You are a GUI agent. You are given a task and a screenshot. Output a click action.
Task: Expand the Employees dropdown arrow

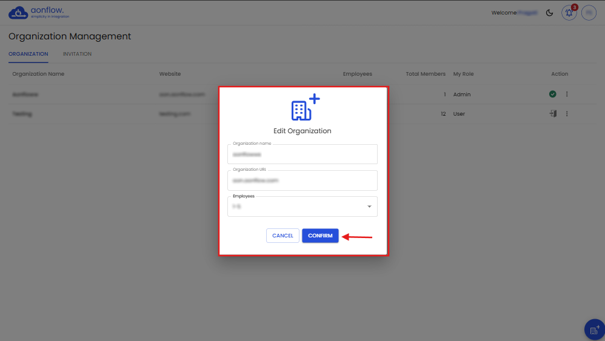(369, 207)
